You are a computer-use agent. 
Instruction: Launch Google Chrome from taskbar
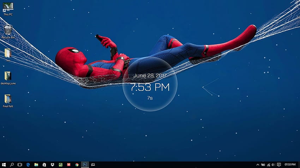pos(77,165)
